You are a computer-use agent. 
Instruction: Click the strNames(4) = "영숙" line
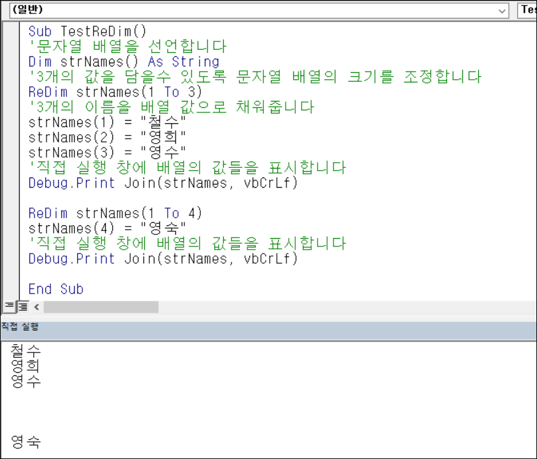107,229
